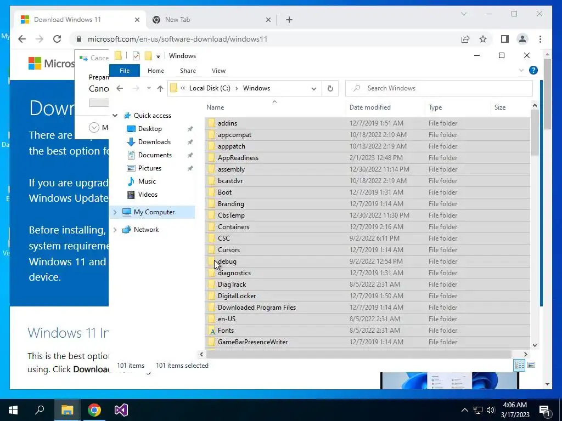The width and height of the screenshot is (562, 421).
Task: Open Chrome tab search dropdown
Action: point(463,14)
